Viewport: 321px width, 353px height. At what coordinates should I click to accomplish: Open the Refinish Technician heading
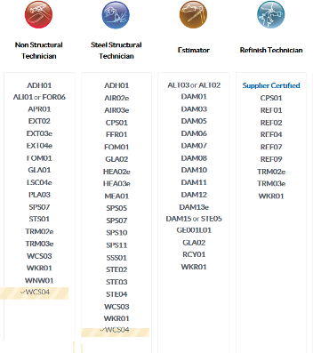(x=271, y=50)
